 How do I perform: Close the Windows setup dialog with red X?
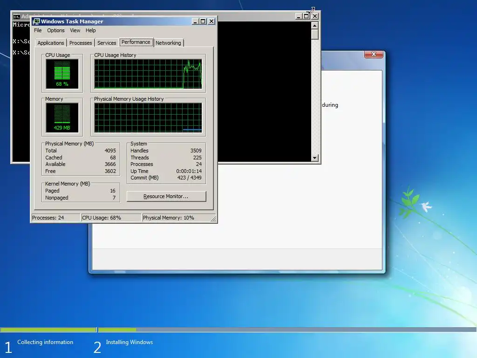[x=374, y=54]
